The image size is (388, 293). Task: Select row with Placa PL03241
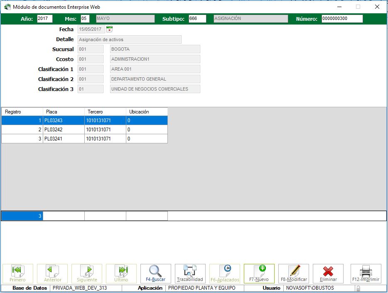(x=64, y=139)
